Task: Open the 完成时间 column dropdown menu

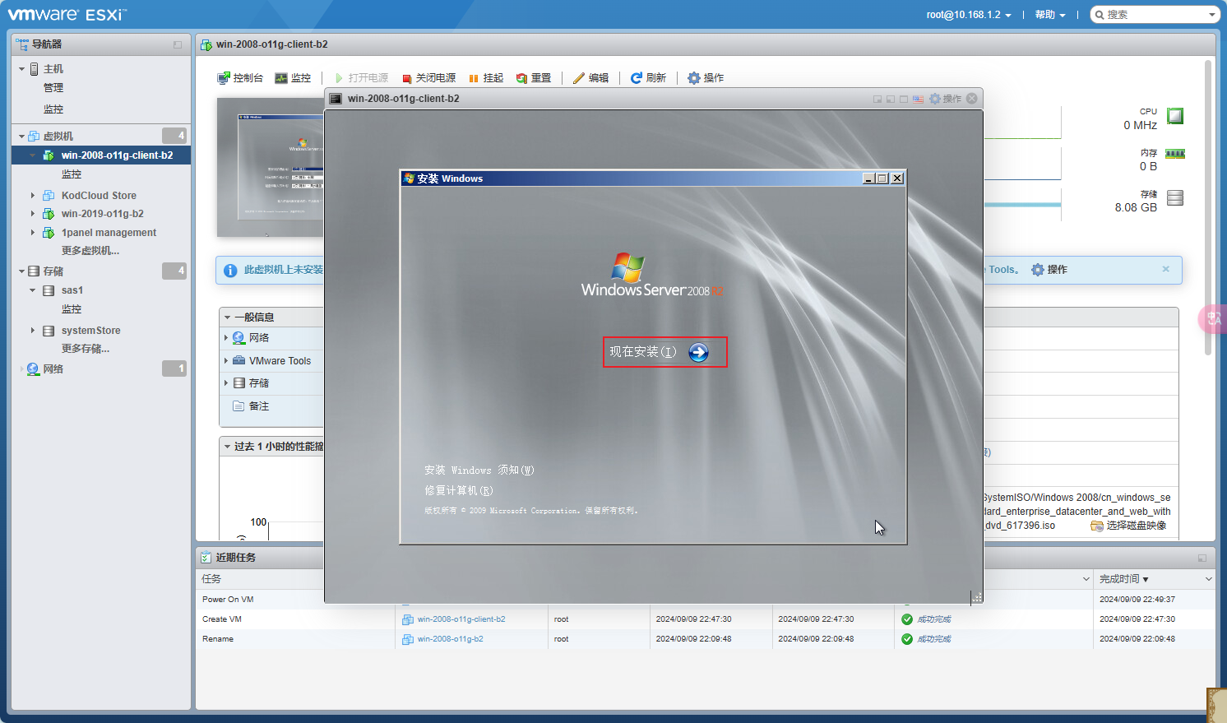Action: [1208, 579]
